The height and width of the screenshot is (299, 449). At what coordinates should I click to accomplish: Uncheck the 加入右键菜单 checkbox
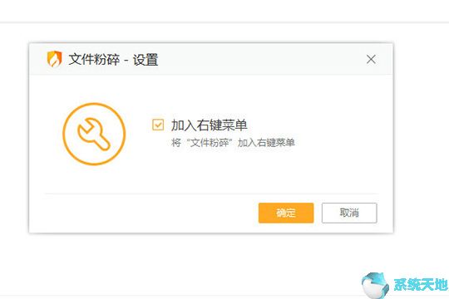click(158, 125)
